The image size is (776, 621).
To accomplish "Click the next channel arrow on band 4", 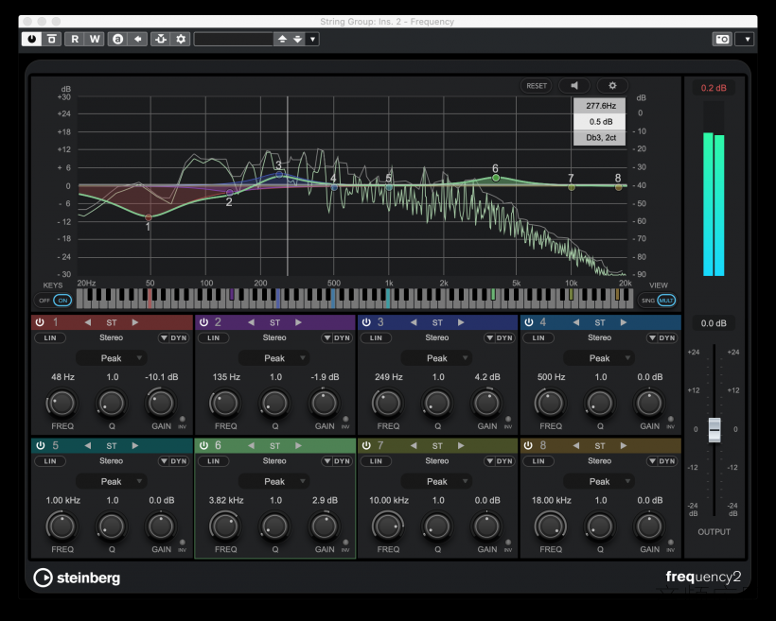I will (624, 322).
